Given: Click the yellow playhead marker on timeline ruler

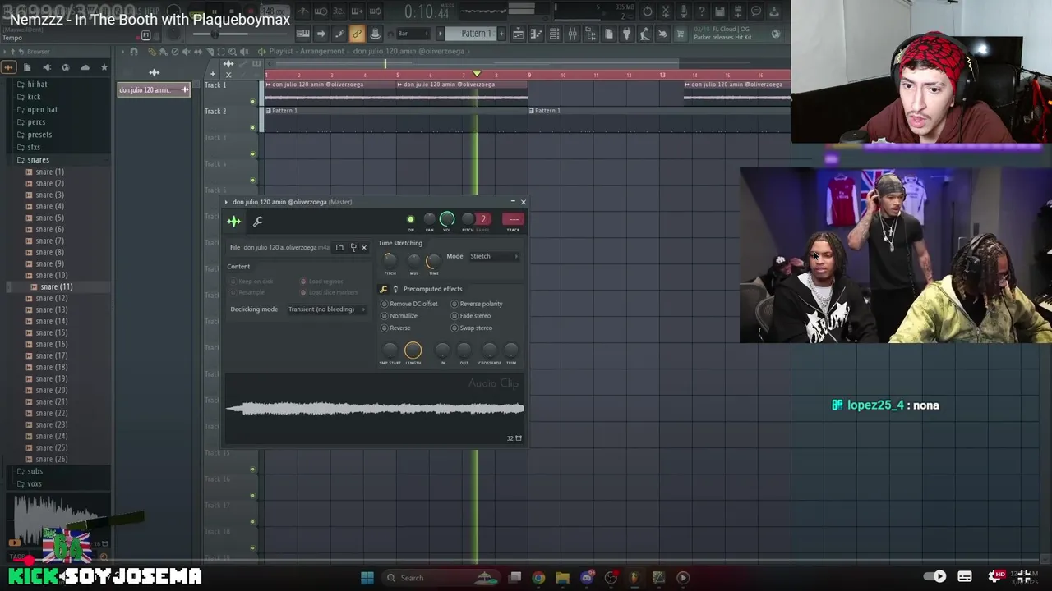Looking at the screenshot, I should (477, 74).
